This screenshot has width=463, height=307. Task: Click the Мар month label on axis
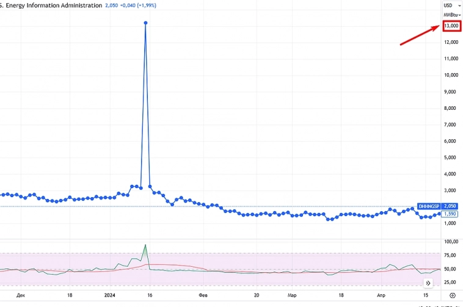(293, 294)
